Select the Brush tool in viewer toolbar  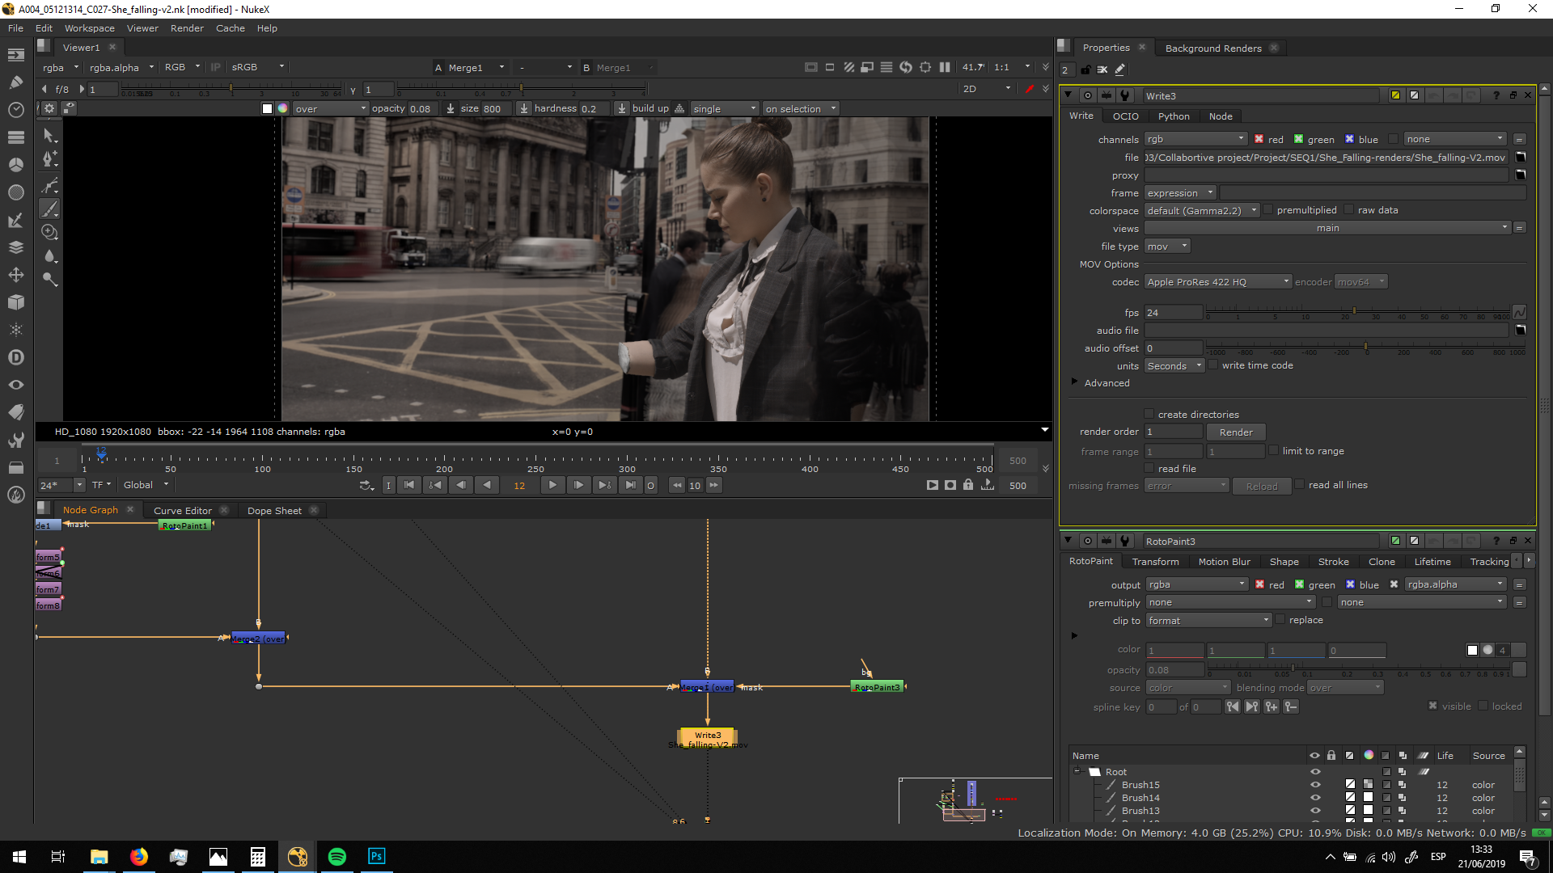[49, 209]
